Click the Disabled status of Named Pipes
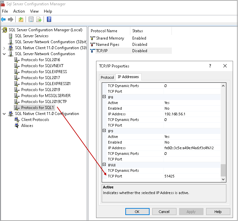238x221 pixels. [x=140, y=45]
